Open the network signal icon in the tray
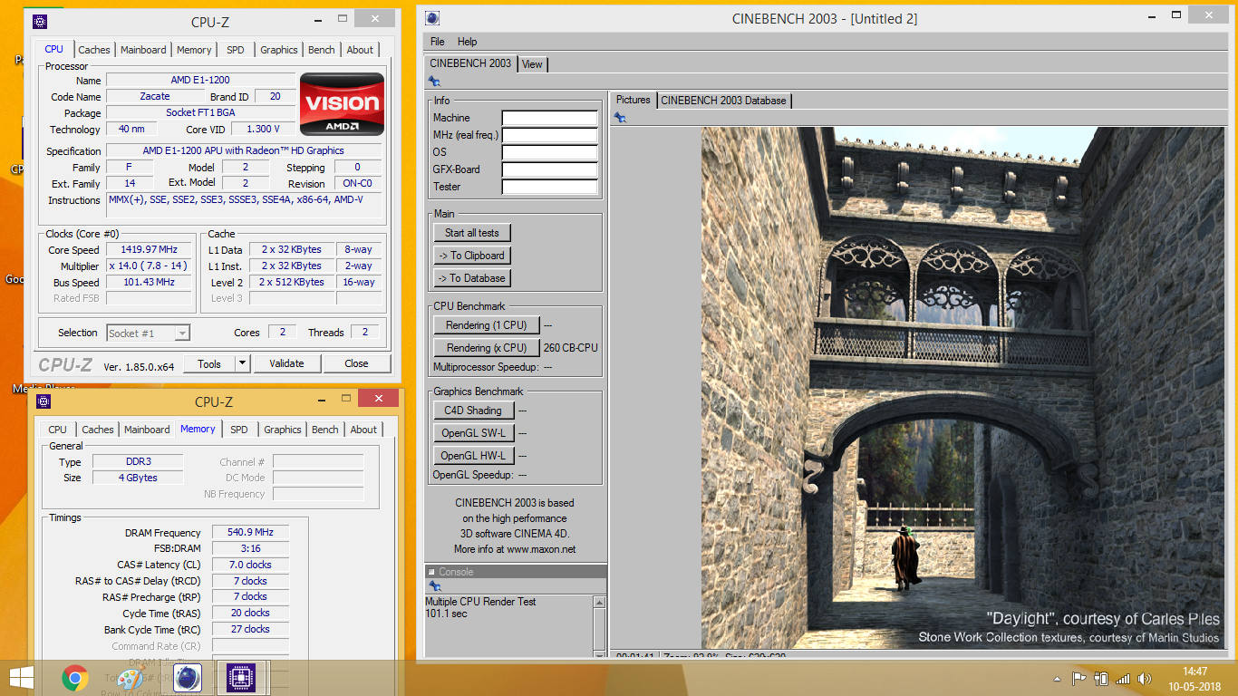1238x696 pixels. click(1123, 678)
